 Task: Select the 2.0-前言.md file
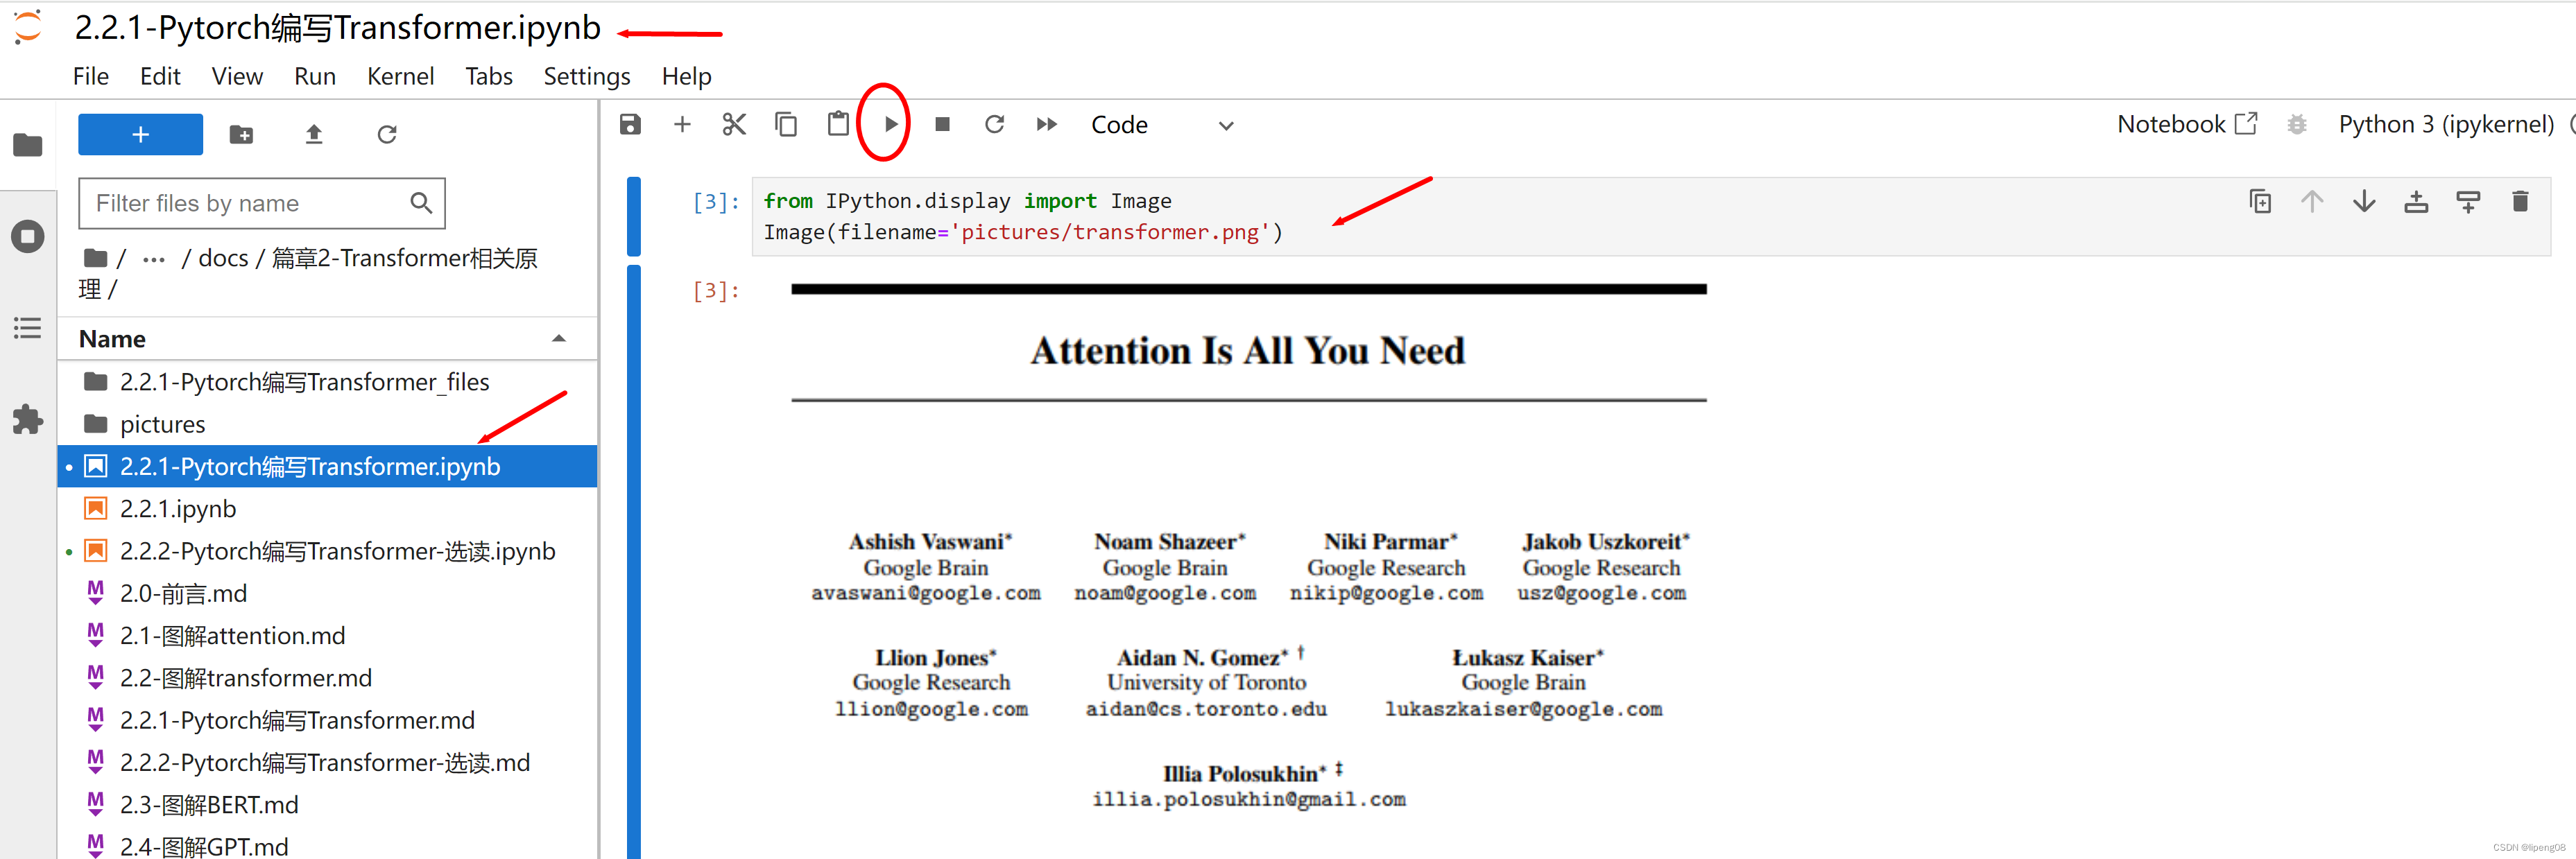(328, 593)
